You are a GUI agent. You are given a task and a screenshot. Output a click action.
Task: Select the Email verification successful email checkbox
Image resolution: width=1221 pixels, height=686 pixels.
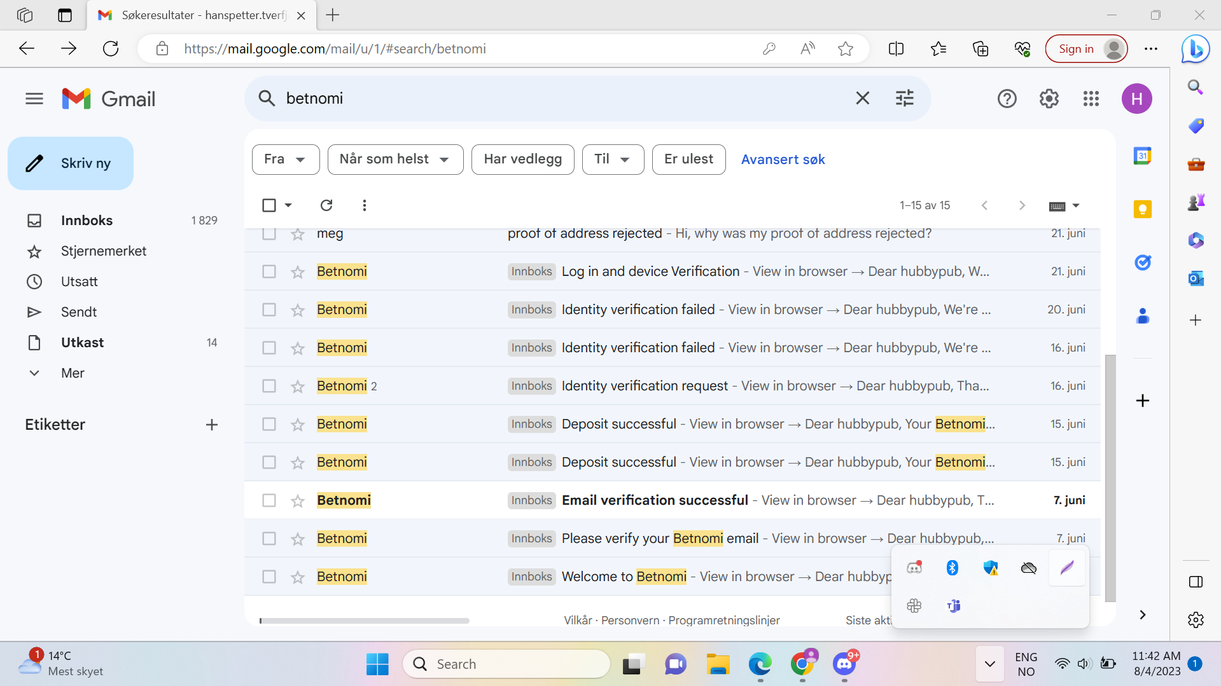tap(269, 500)
